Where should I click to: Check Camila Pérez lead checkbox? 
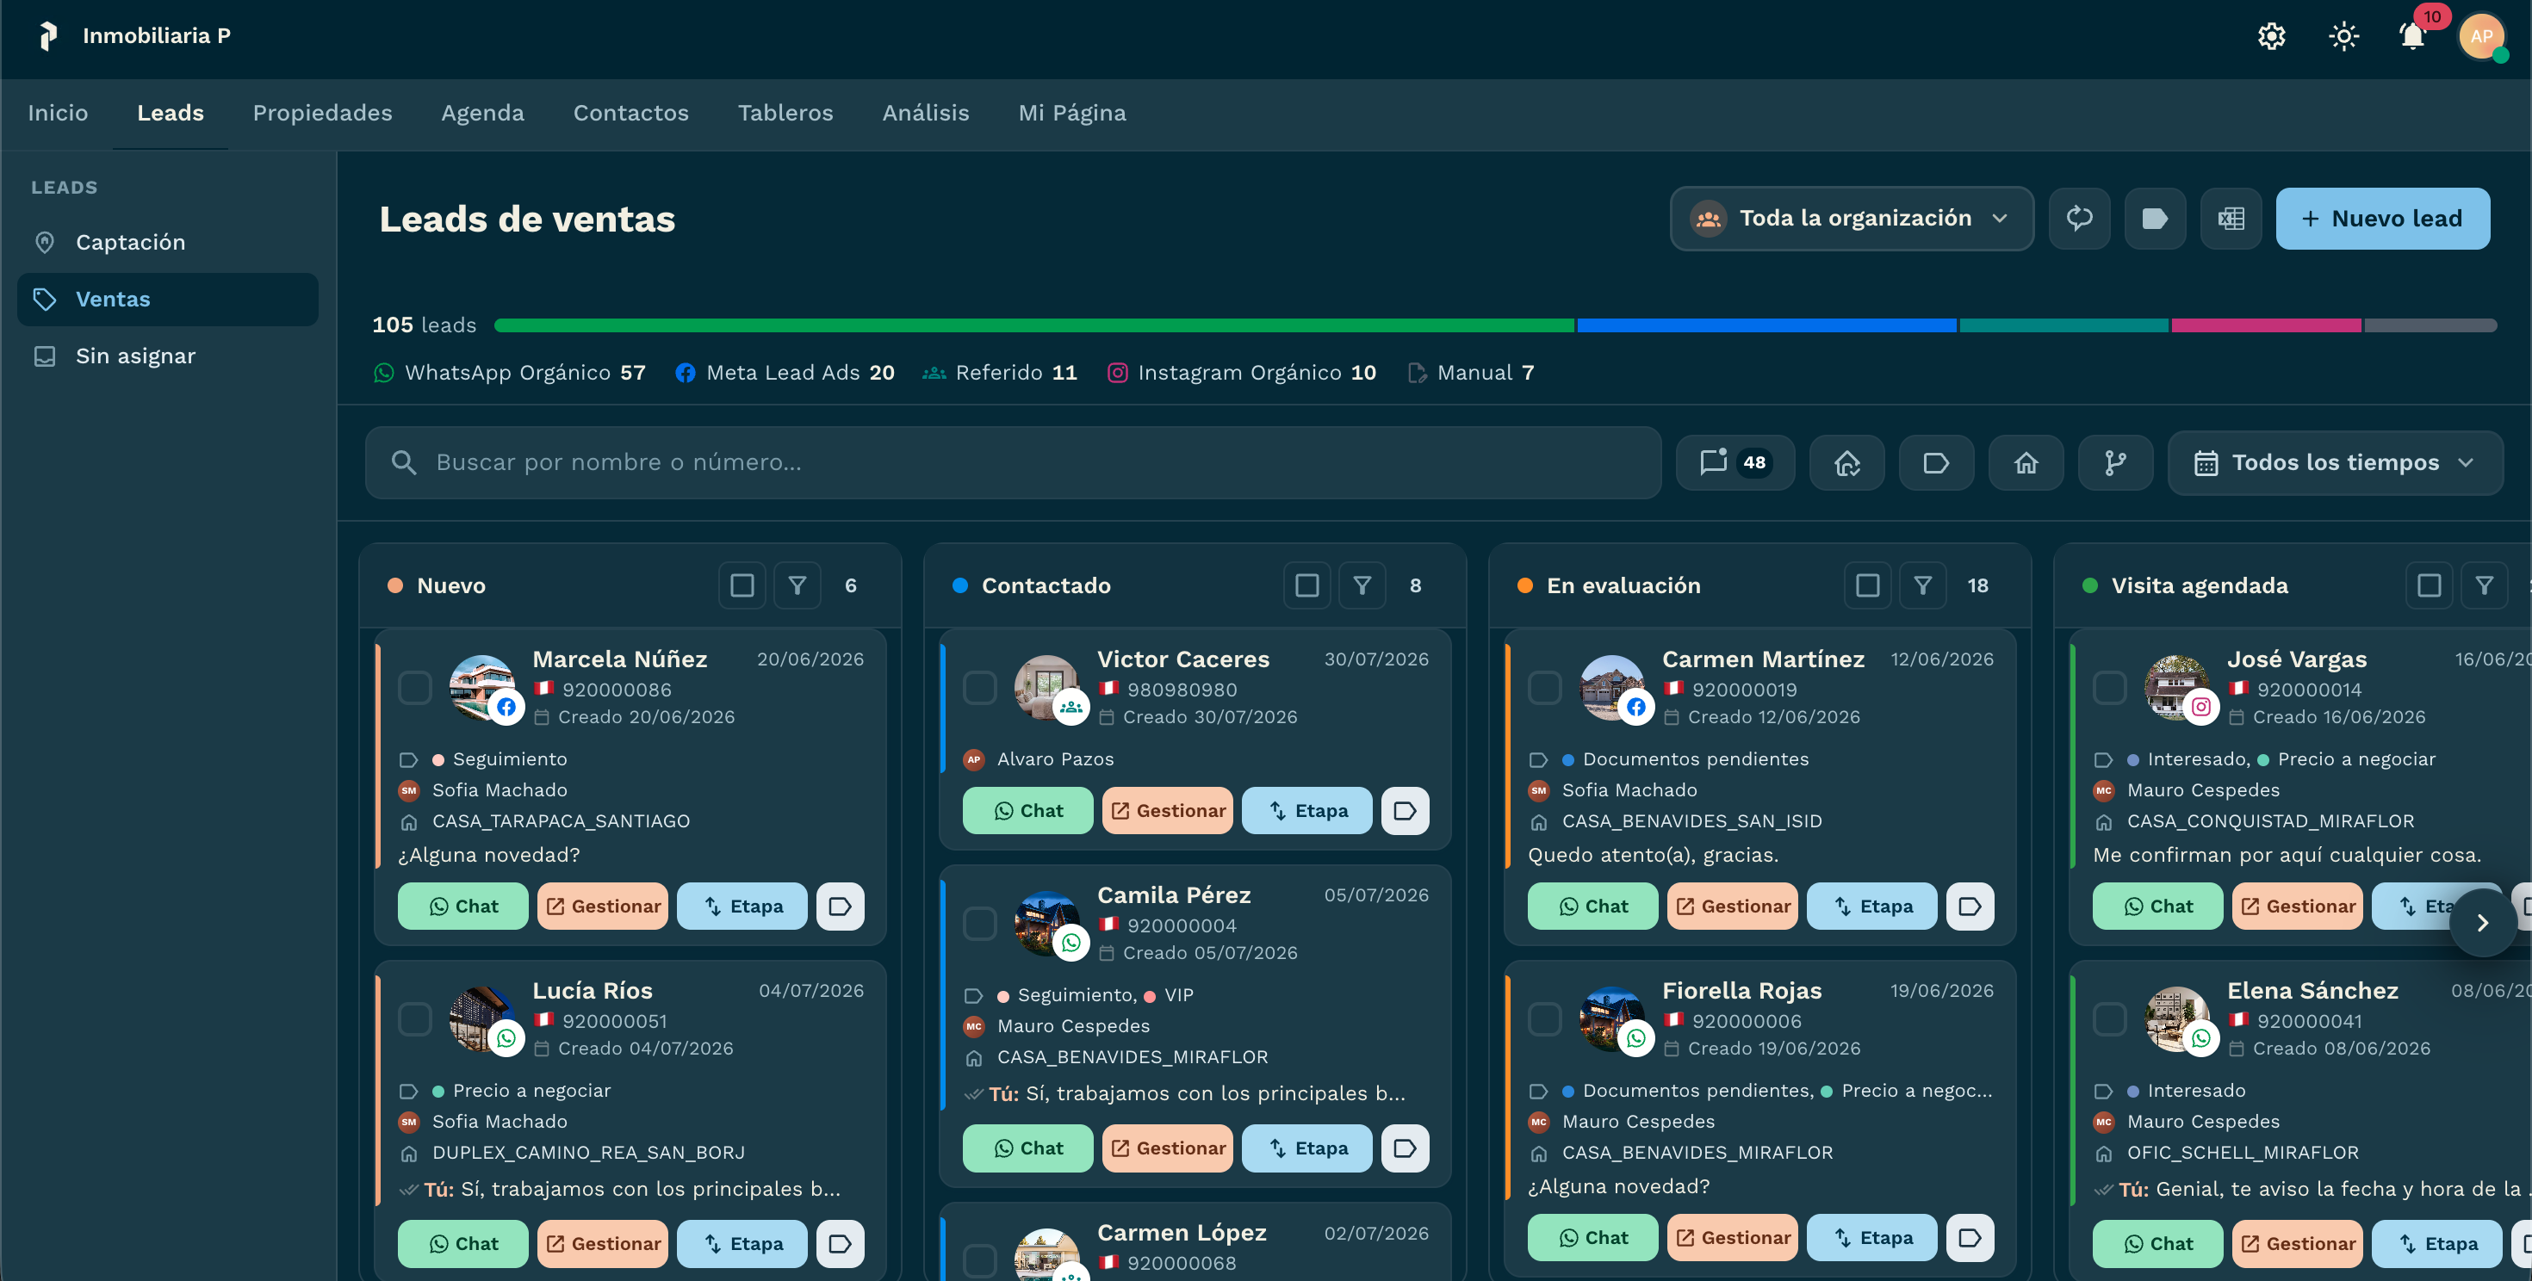pos(979,924)
